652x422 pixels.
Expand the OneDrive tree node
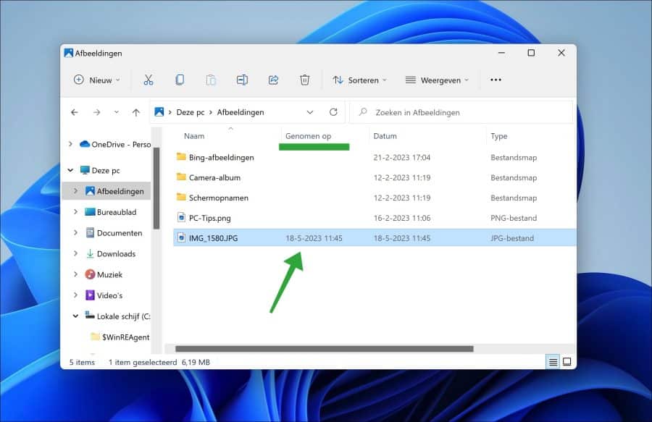70,144
